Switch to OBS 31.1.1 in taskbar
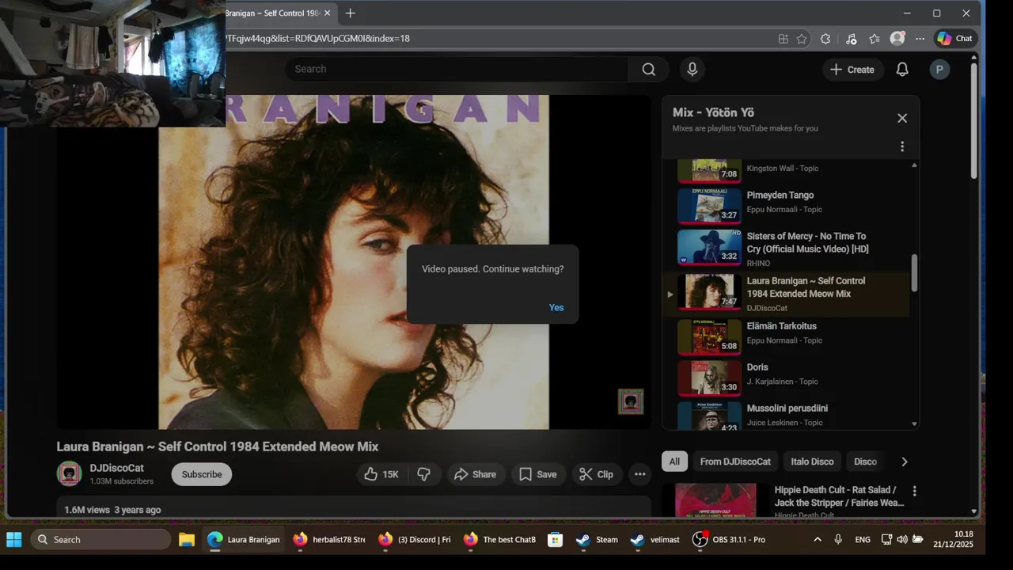The width and height of the screenshot is (1013, 570). tap(729, 539)
